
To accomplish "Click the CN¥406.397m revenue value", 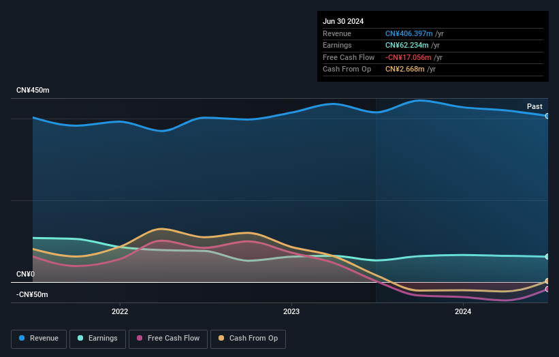I will 409,33.
